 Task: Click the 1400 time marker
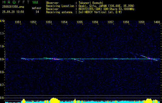pyautogui.click(x=157, y=22)
